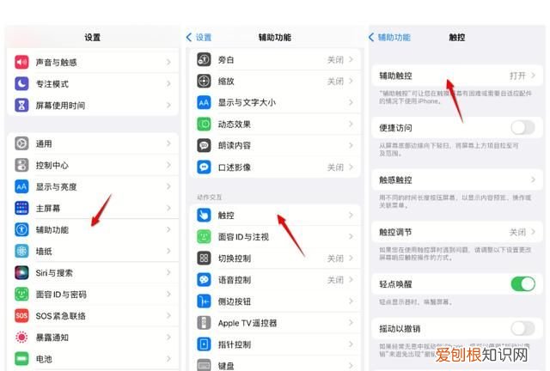Open the 专注模式 settings row

(x=93, y=84)
